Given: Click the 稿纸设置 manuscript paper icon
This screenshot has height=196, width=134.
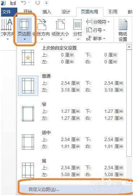Looking at the screenshot, I should coord(123,25).
